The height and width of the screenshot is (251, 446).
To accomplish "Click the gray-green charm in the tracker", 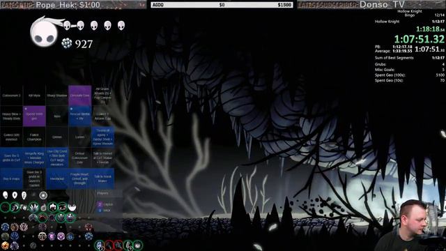I will pos(5,236).
